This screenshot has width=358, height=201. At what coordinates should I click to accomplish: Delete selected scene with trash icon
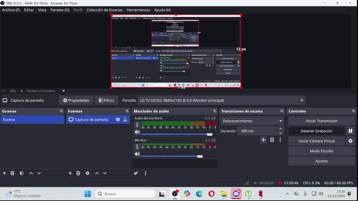(x=12, y=173)
